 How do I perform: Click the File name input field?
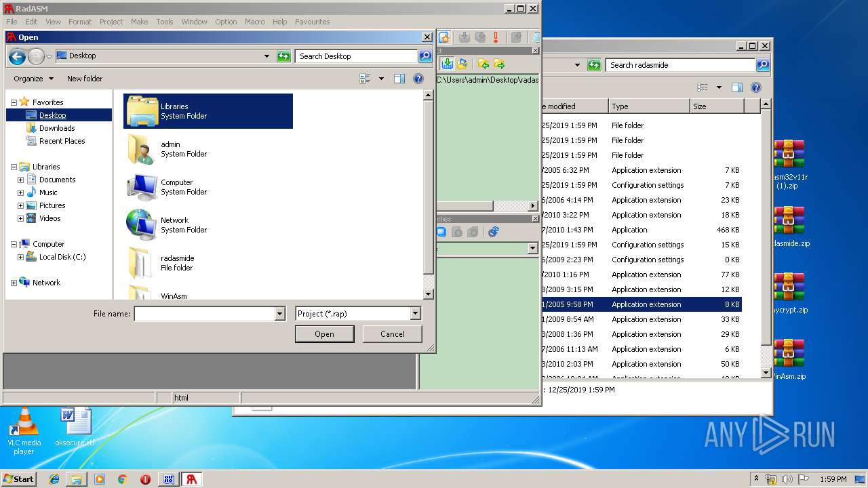204,314
